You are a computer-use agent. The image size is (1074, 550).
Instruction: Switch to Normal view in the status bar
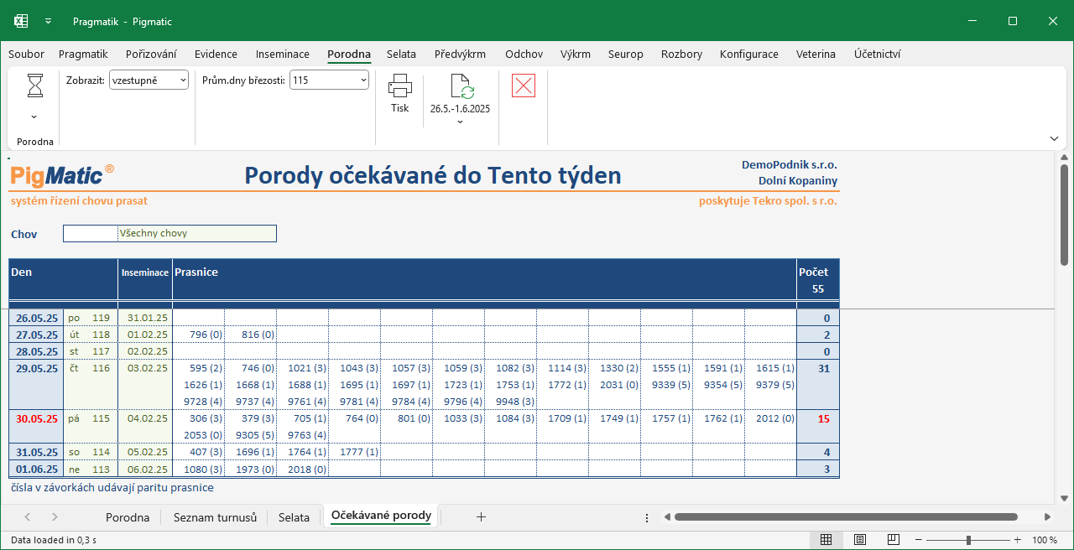tap(826, 540)
